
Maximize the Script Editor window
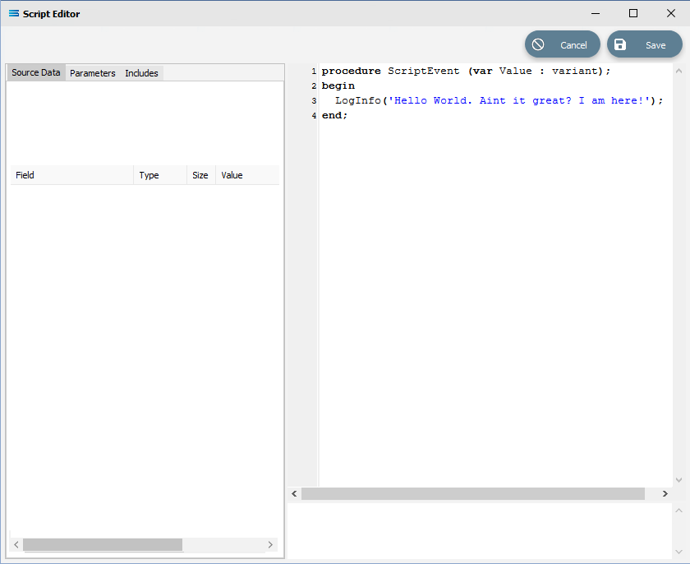tap(633, 14)
